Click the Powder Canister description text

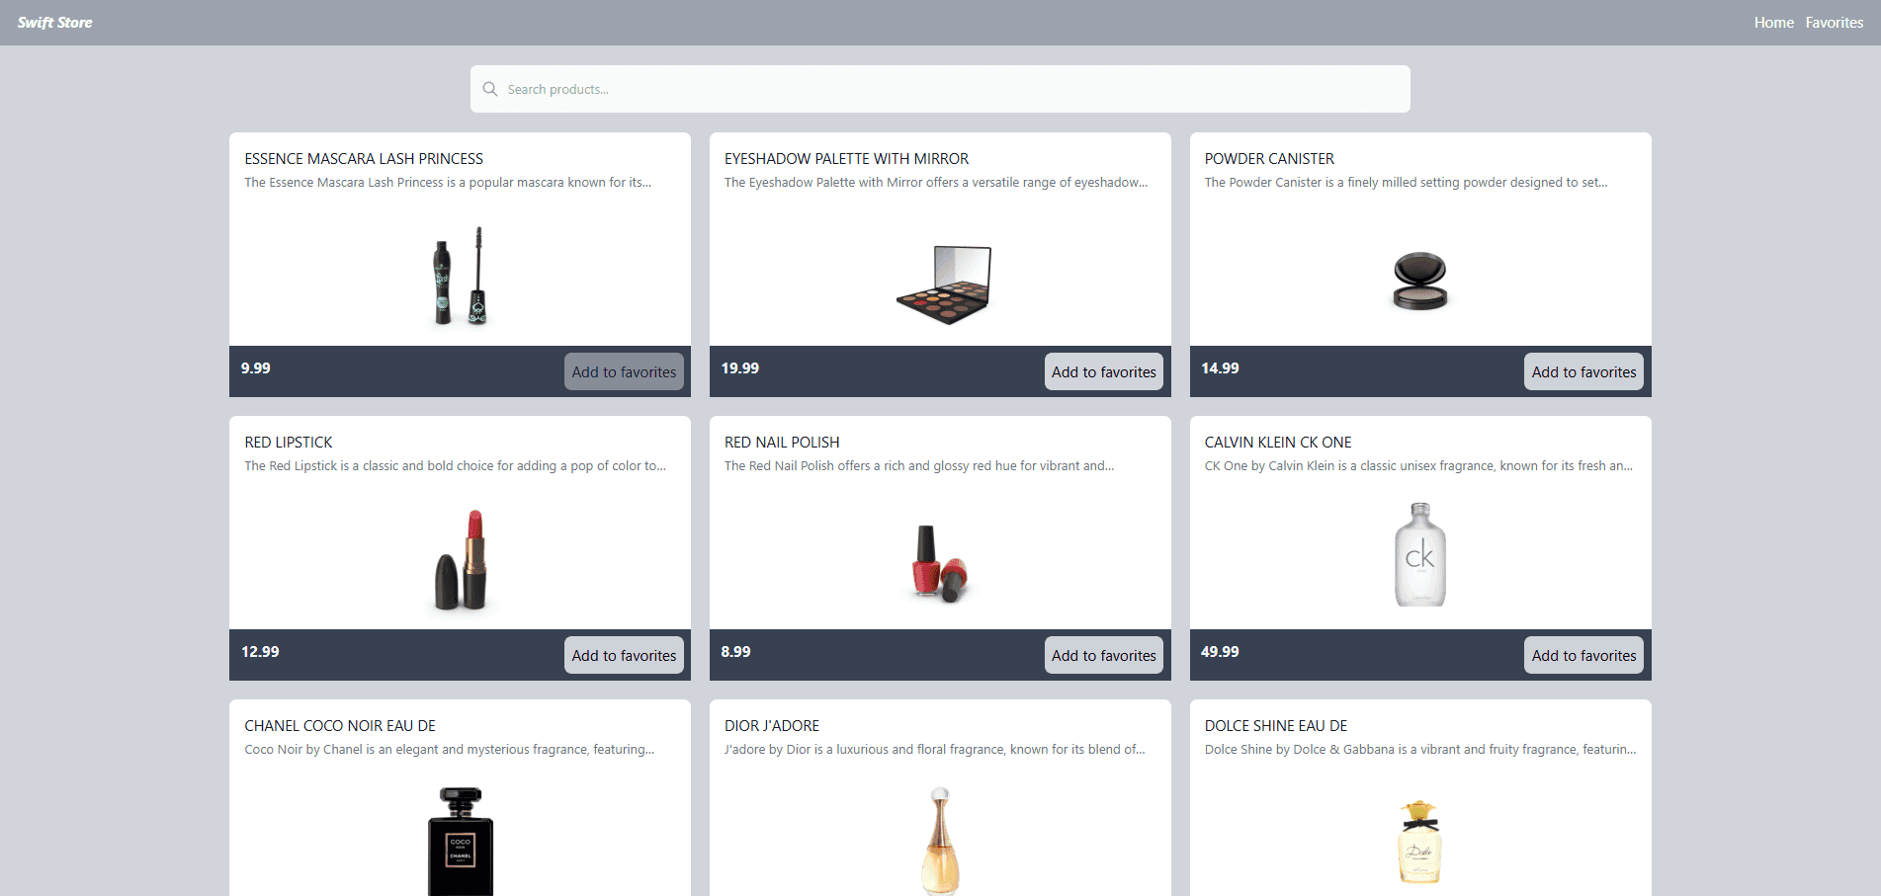(x=1406, y=183)
